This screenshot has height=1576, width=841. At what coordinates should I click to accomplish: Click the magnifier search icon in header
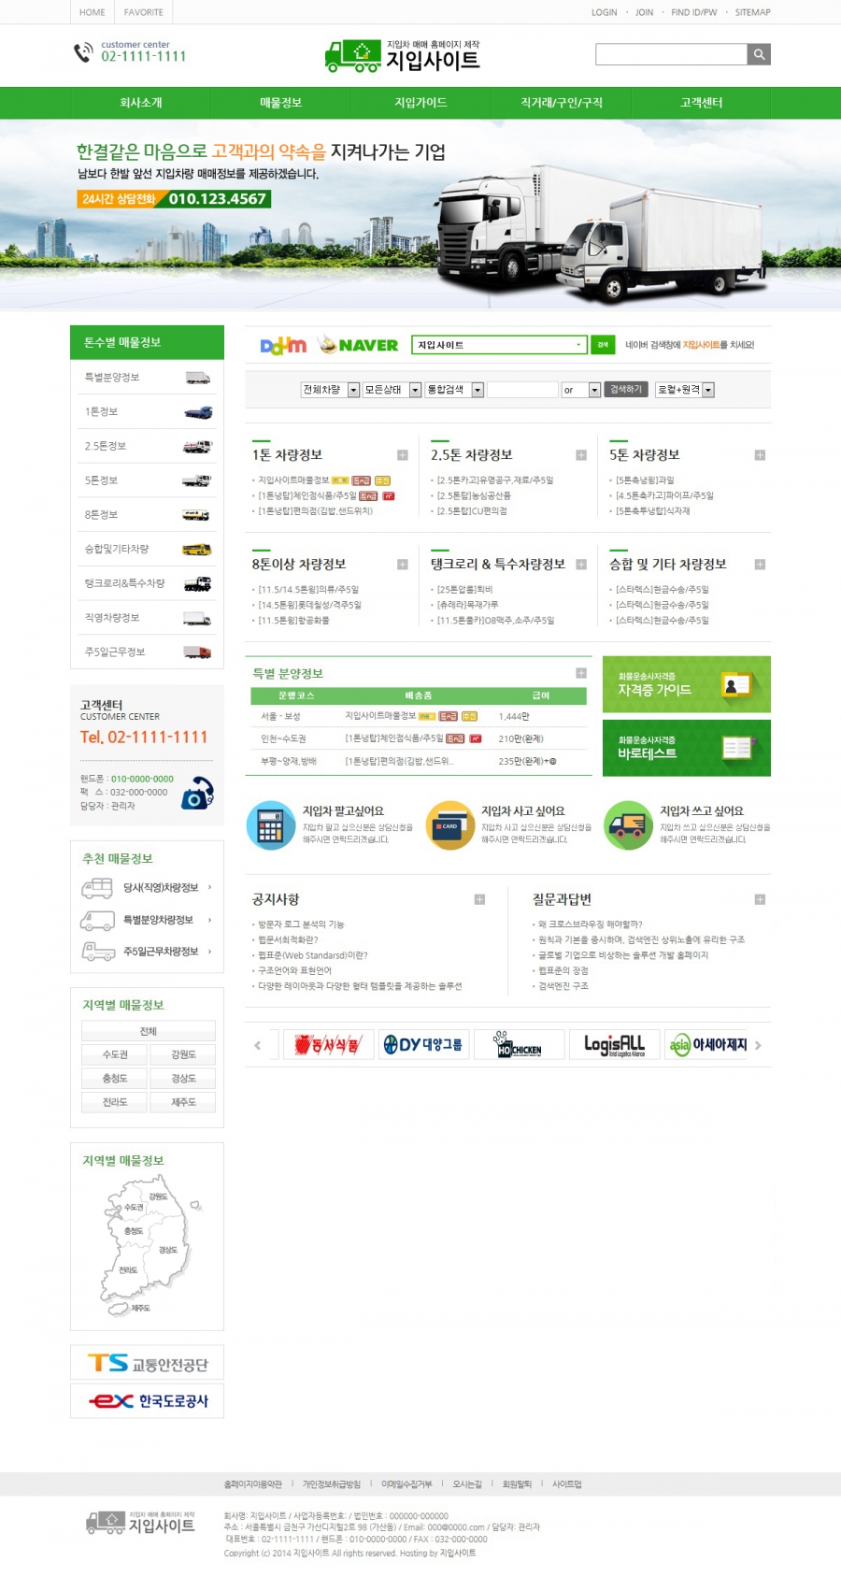pyautogui.click(x=759, y=54)
